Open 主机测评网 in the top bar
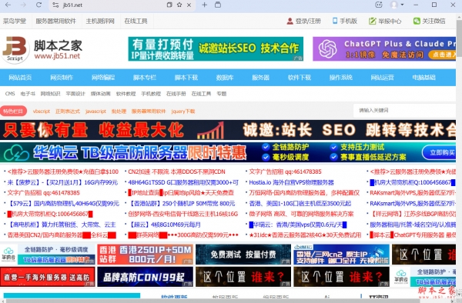This screenshot has width=462, height=303. 100,21
